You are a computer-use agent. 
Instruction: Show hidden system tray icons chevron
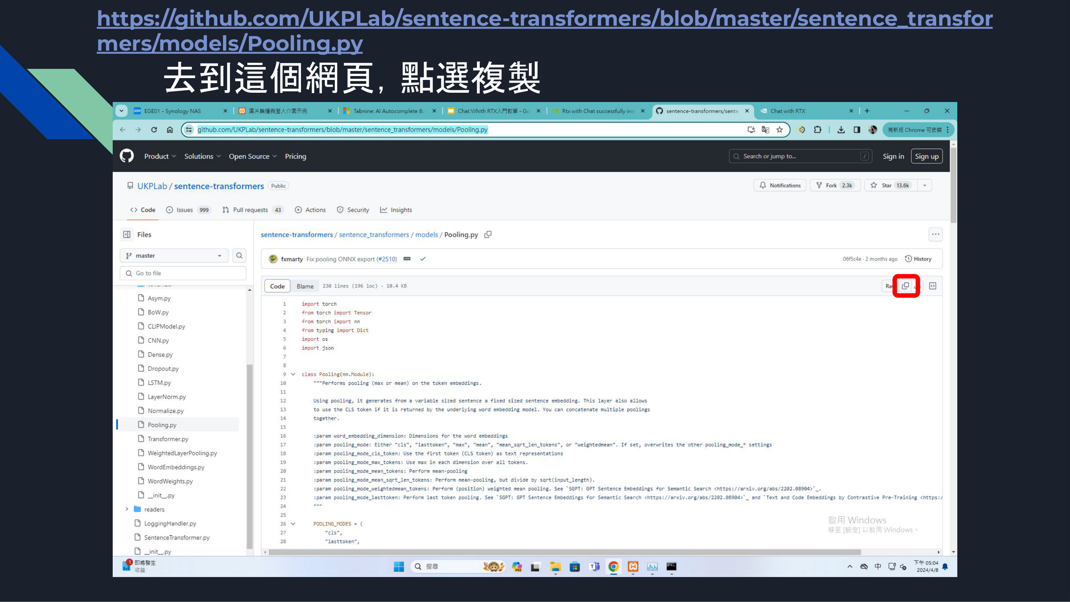pos(850,567)
